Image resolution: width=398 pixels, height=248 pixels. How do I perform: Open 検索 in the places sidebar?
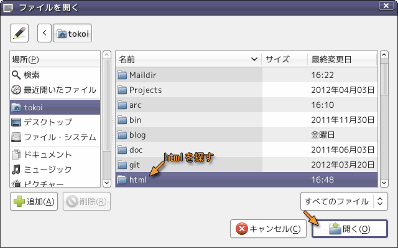point(55,75)
